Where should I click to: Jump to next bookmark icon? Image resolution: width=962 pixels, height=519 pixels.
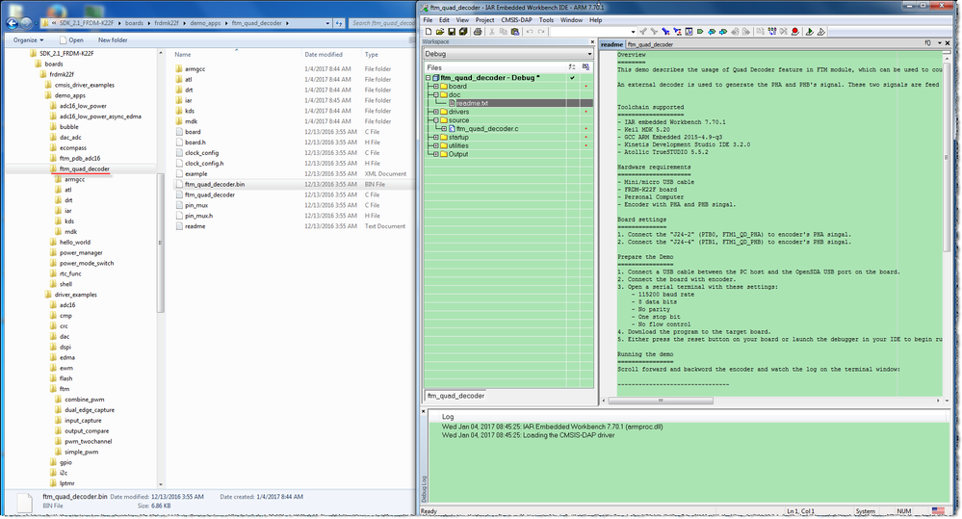pyautogui.click(x=723, y=31)
